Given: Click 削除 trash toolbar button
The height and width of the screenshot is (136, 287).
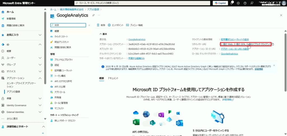Looking at the screenshot, I should pyautogui.click(x=101, y=25).
